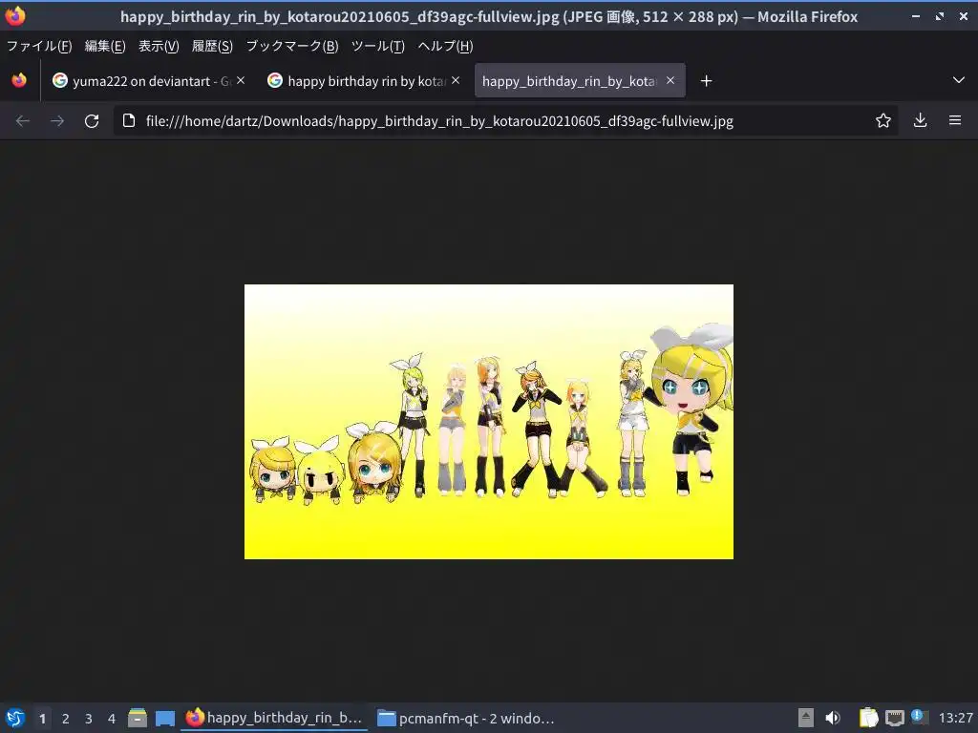This screenshot has width=978, height=733.
Task: Close the happy_birthday_rin_by_kota image tab
Action: (670, 80)
